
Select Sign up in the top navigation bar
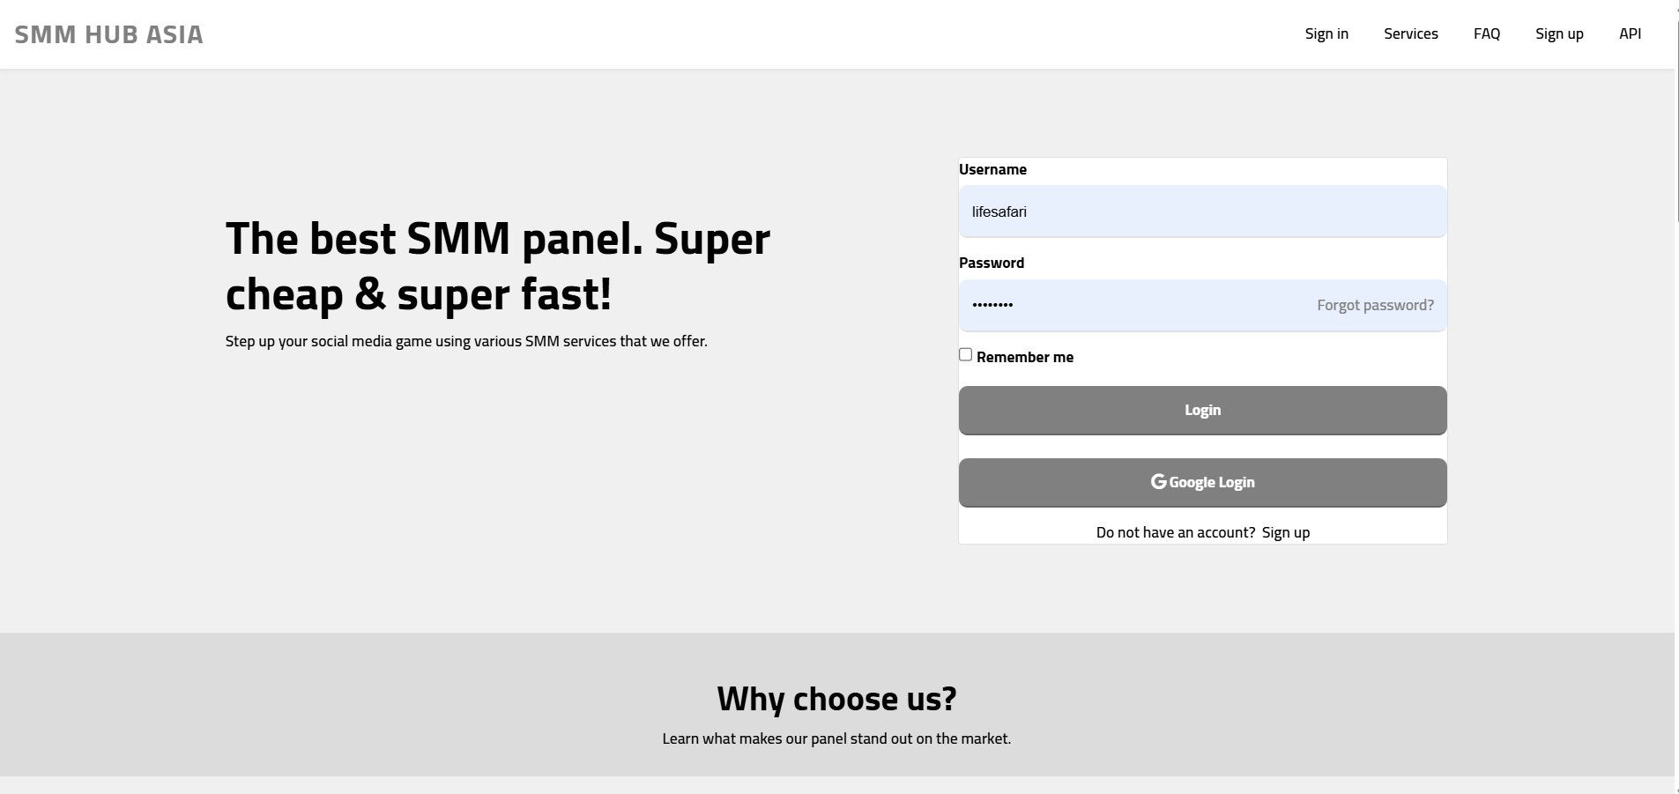[1558, 33]
